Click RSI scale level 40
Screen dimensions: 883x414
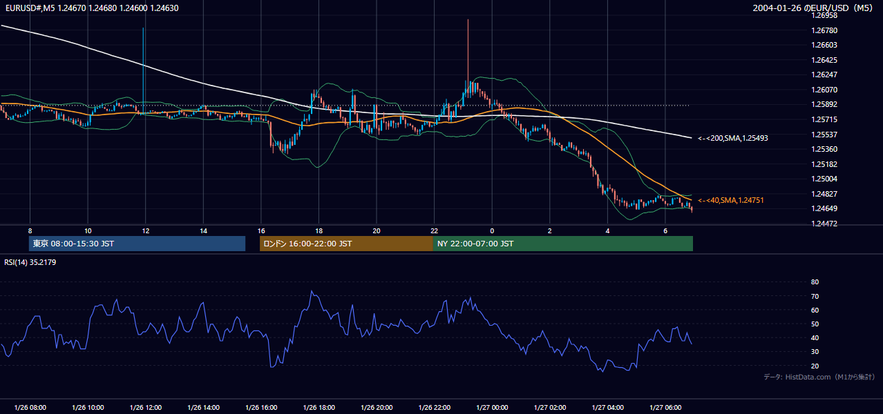tap(815, 337)
